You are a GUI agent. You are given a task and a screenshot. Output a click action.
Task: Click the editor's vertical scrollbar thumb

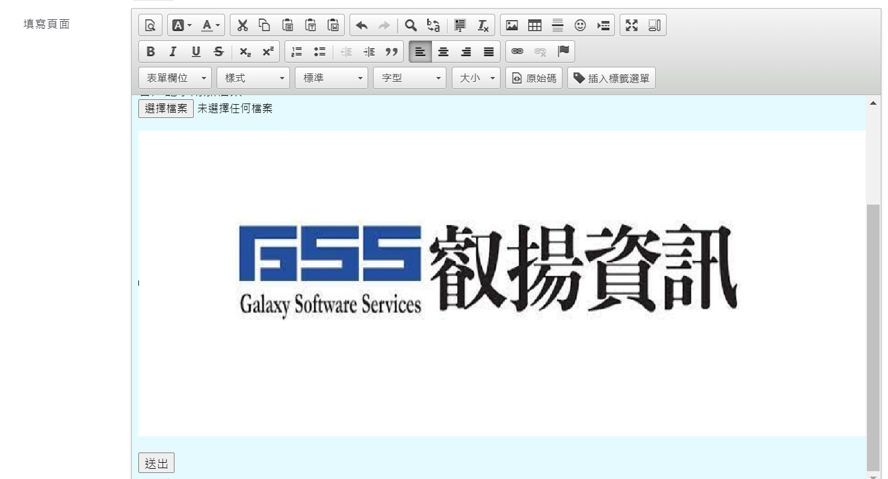[873, 337]
